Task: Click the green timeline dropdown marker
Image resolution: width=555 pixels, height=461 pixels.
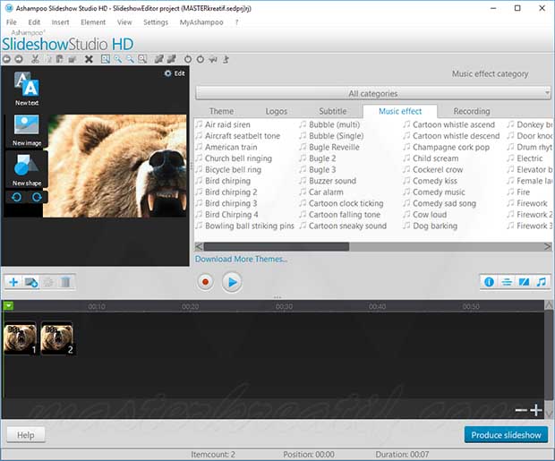Action: click(x=8, y=306)
